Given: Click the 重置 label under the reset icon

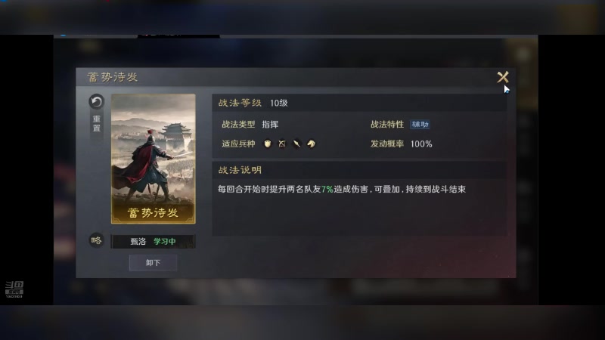Looking at the screenshot, I should click(x=97, y=123).
